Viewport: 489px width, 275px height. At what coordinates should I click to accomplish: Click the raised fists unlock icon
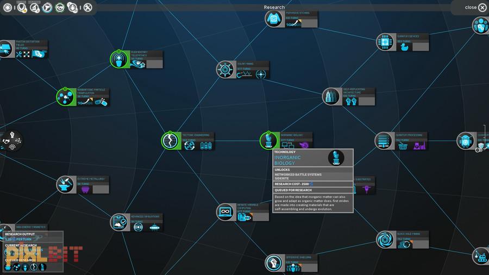351,101
